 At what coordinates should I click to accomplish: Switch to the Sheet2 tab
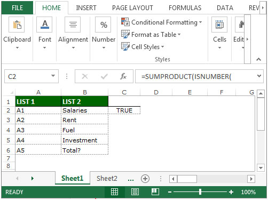coord(107,178)
